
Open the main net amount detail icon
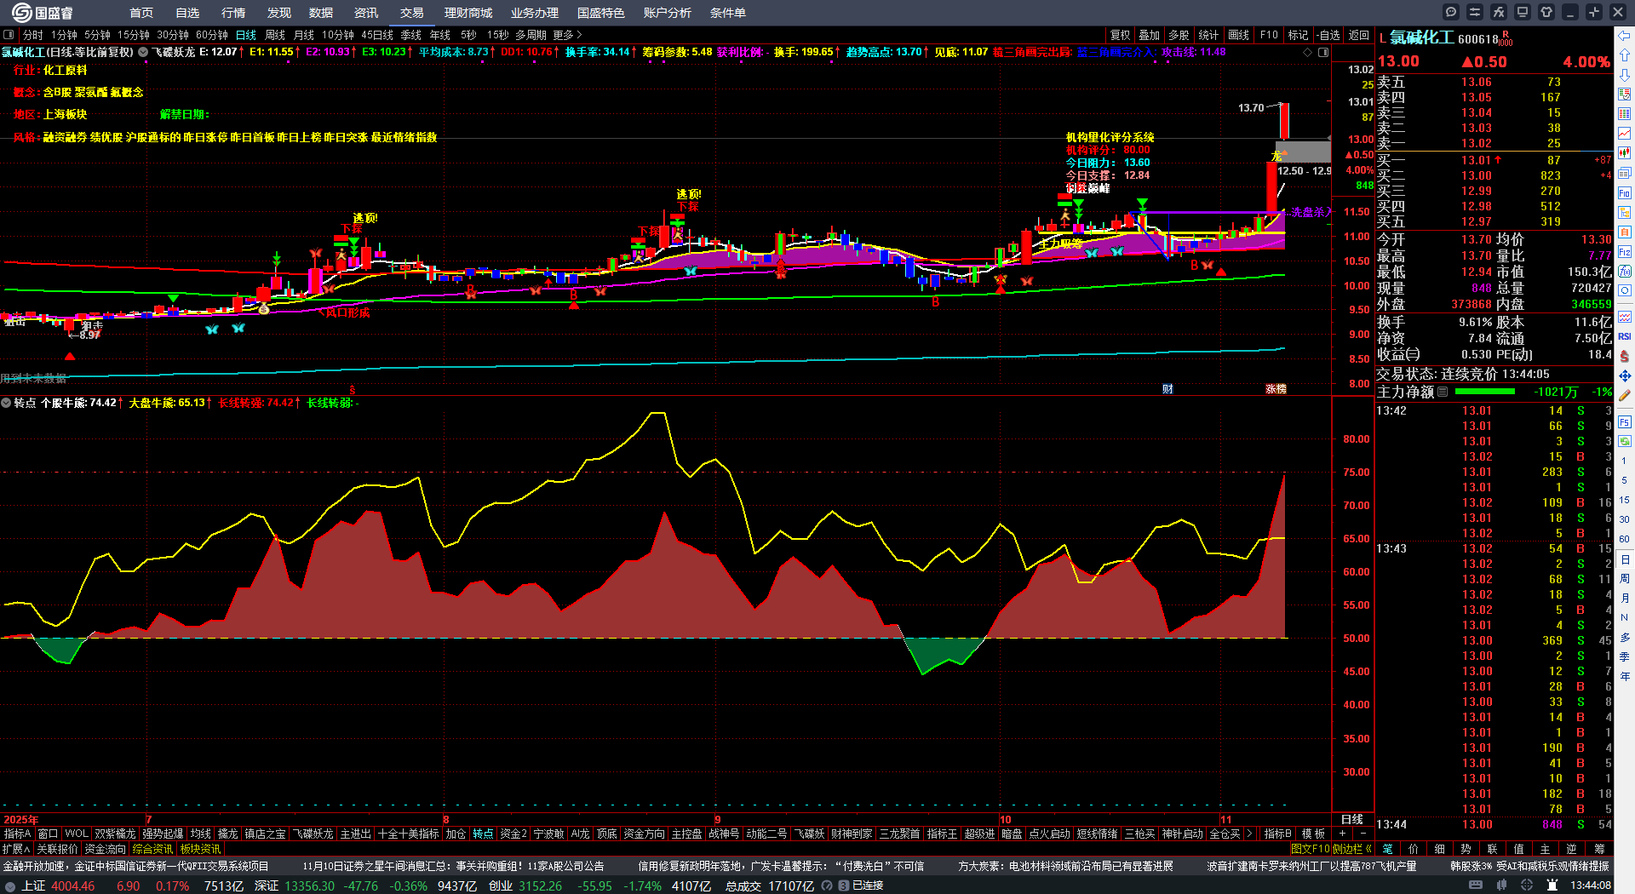(x=1443, y=393)
